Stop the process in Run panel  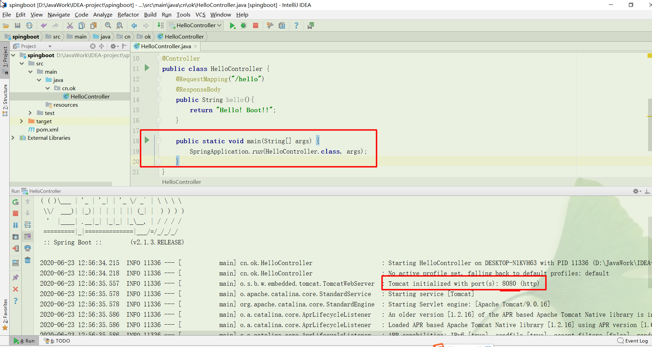pyautogui.click(x=16, y=213)
